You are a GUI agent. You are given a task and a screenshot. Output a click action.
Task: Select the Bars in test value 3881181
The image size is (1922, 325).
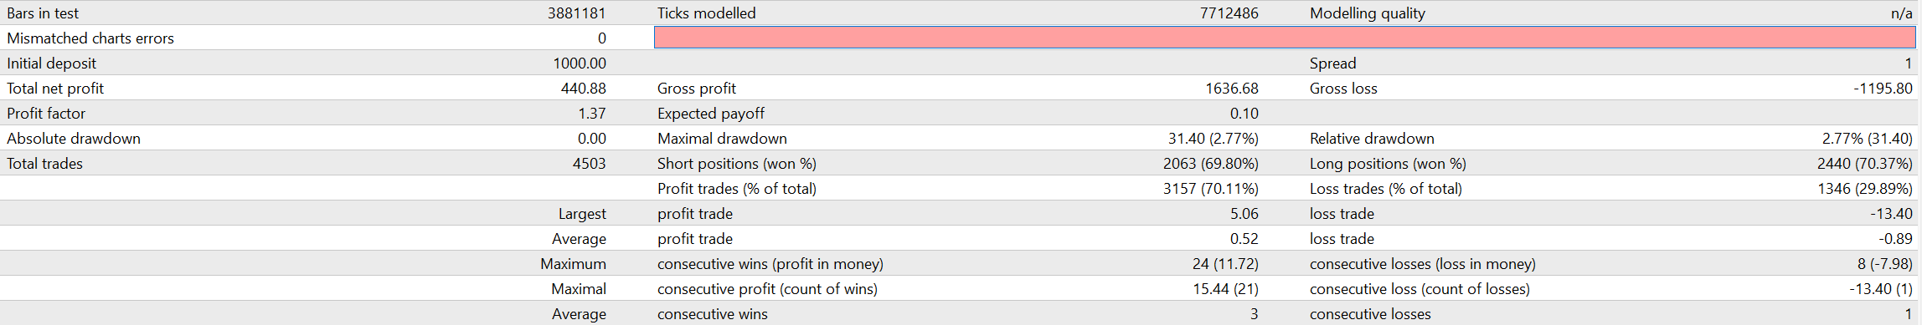[x=576, y=13]
